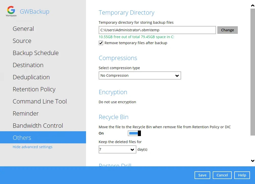This screenshot has height=184, width=255.
Task: Select the Bandwidth Control section
Action: [38, 125]
